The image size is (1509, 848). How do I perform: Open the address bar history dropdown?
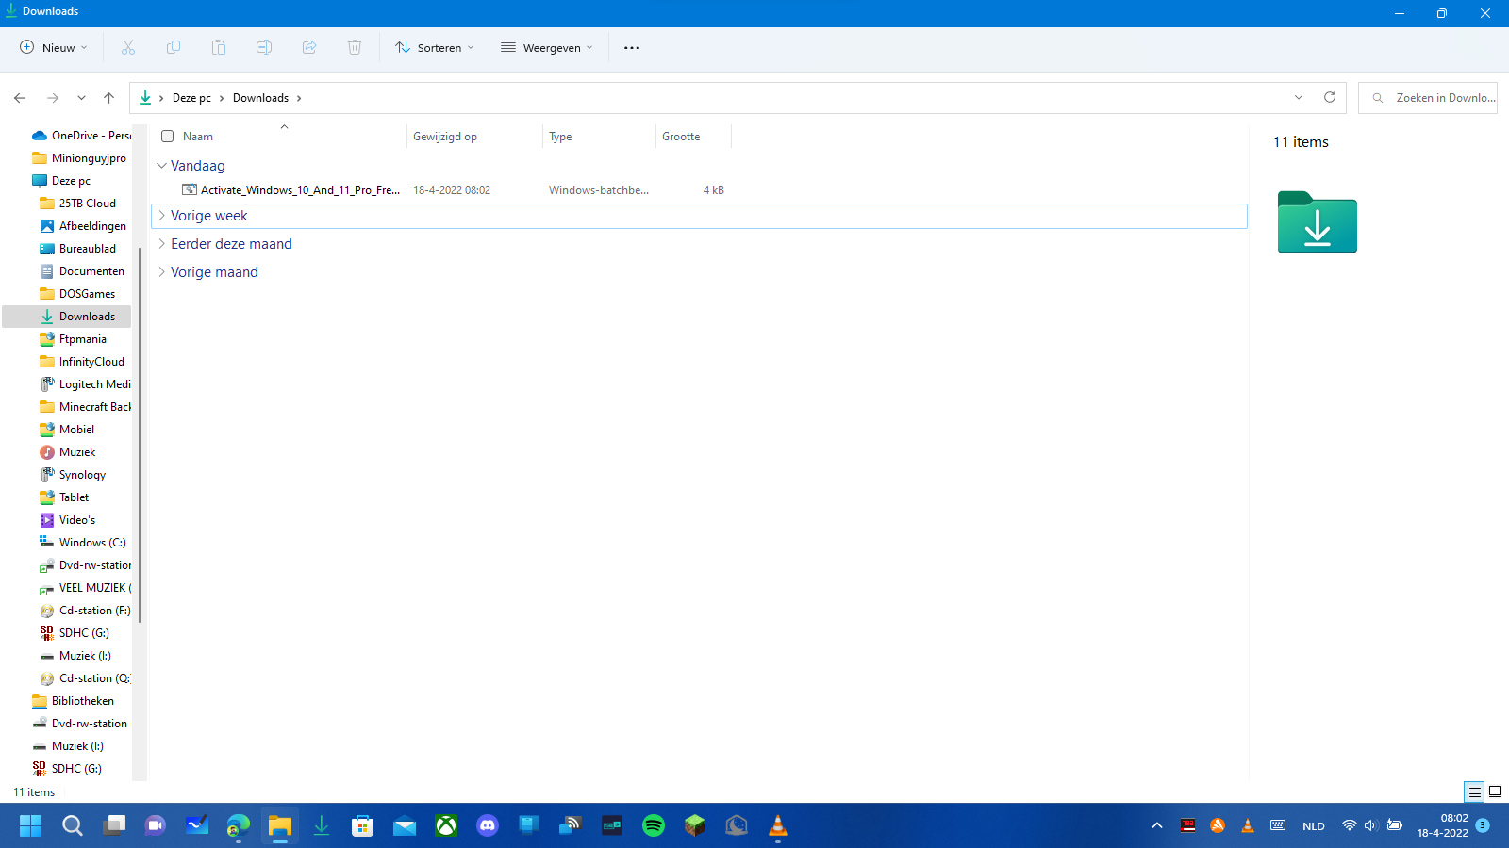(x=1299, y=97)
